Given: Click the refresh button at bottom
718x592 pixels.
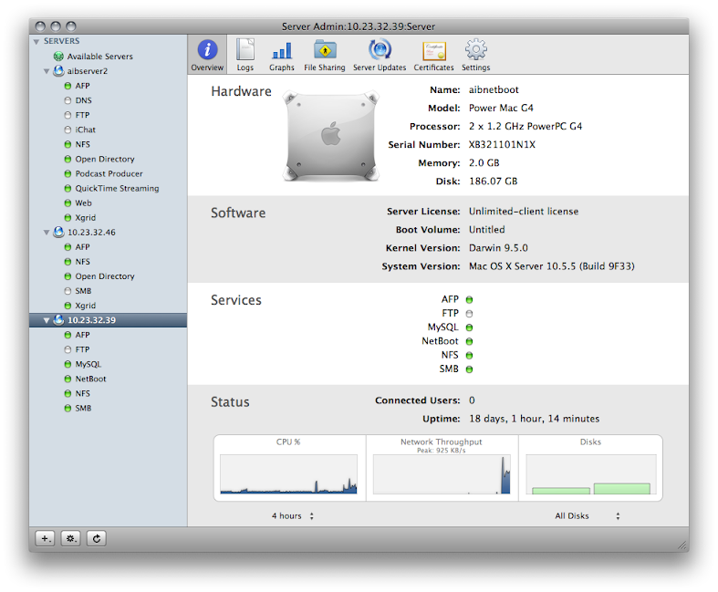Looking at the screenshot, I should tap(97, 538).
